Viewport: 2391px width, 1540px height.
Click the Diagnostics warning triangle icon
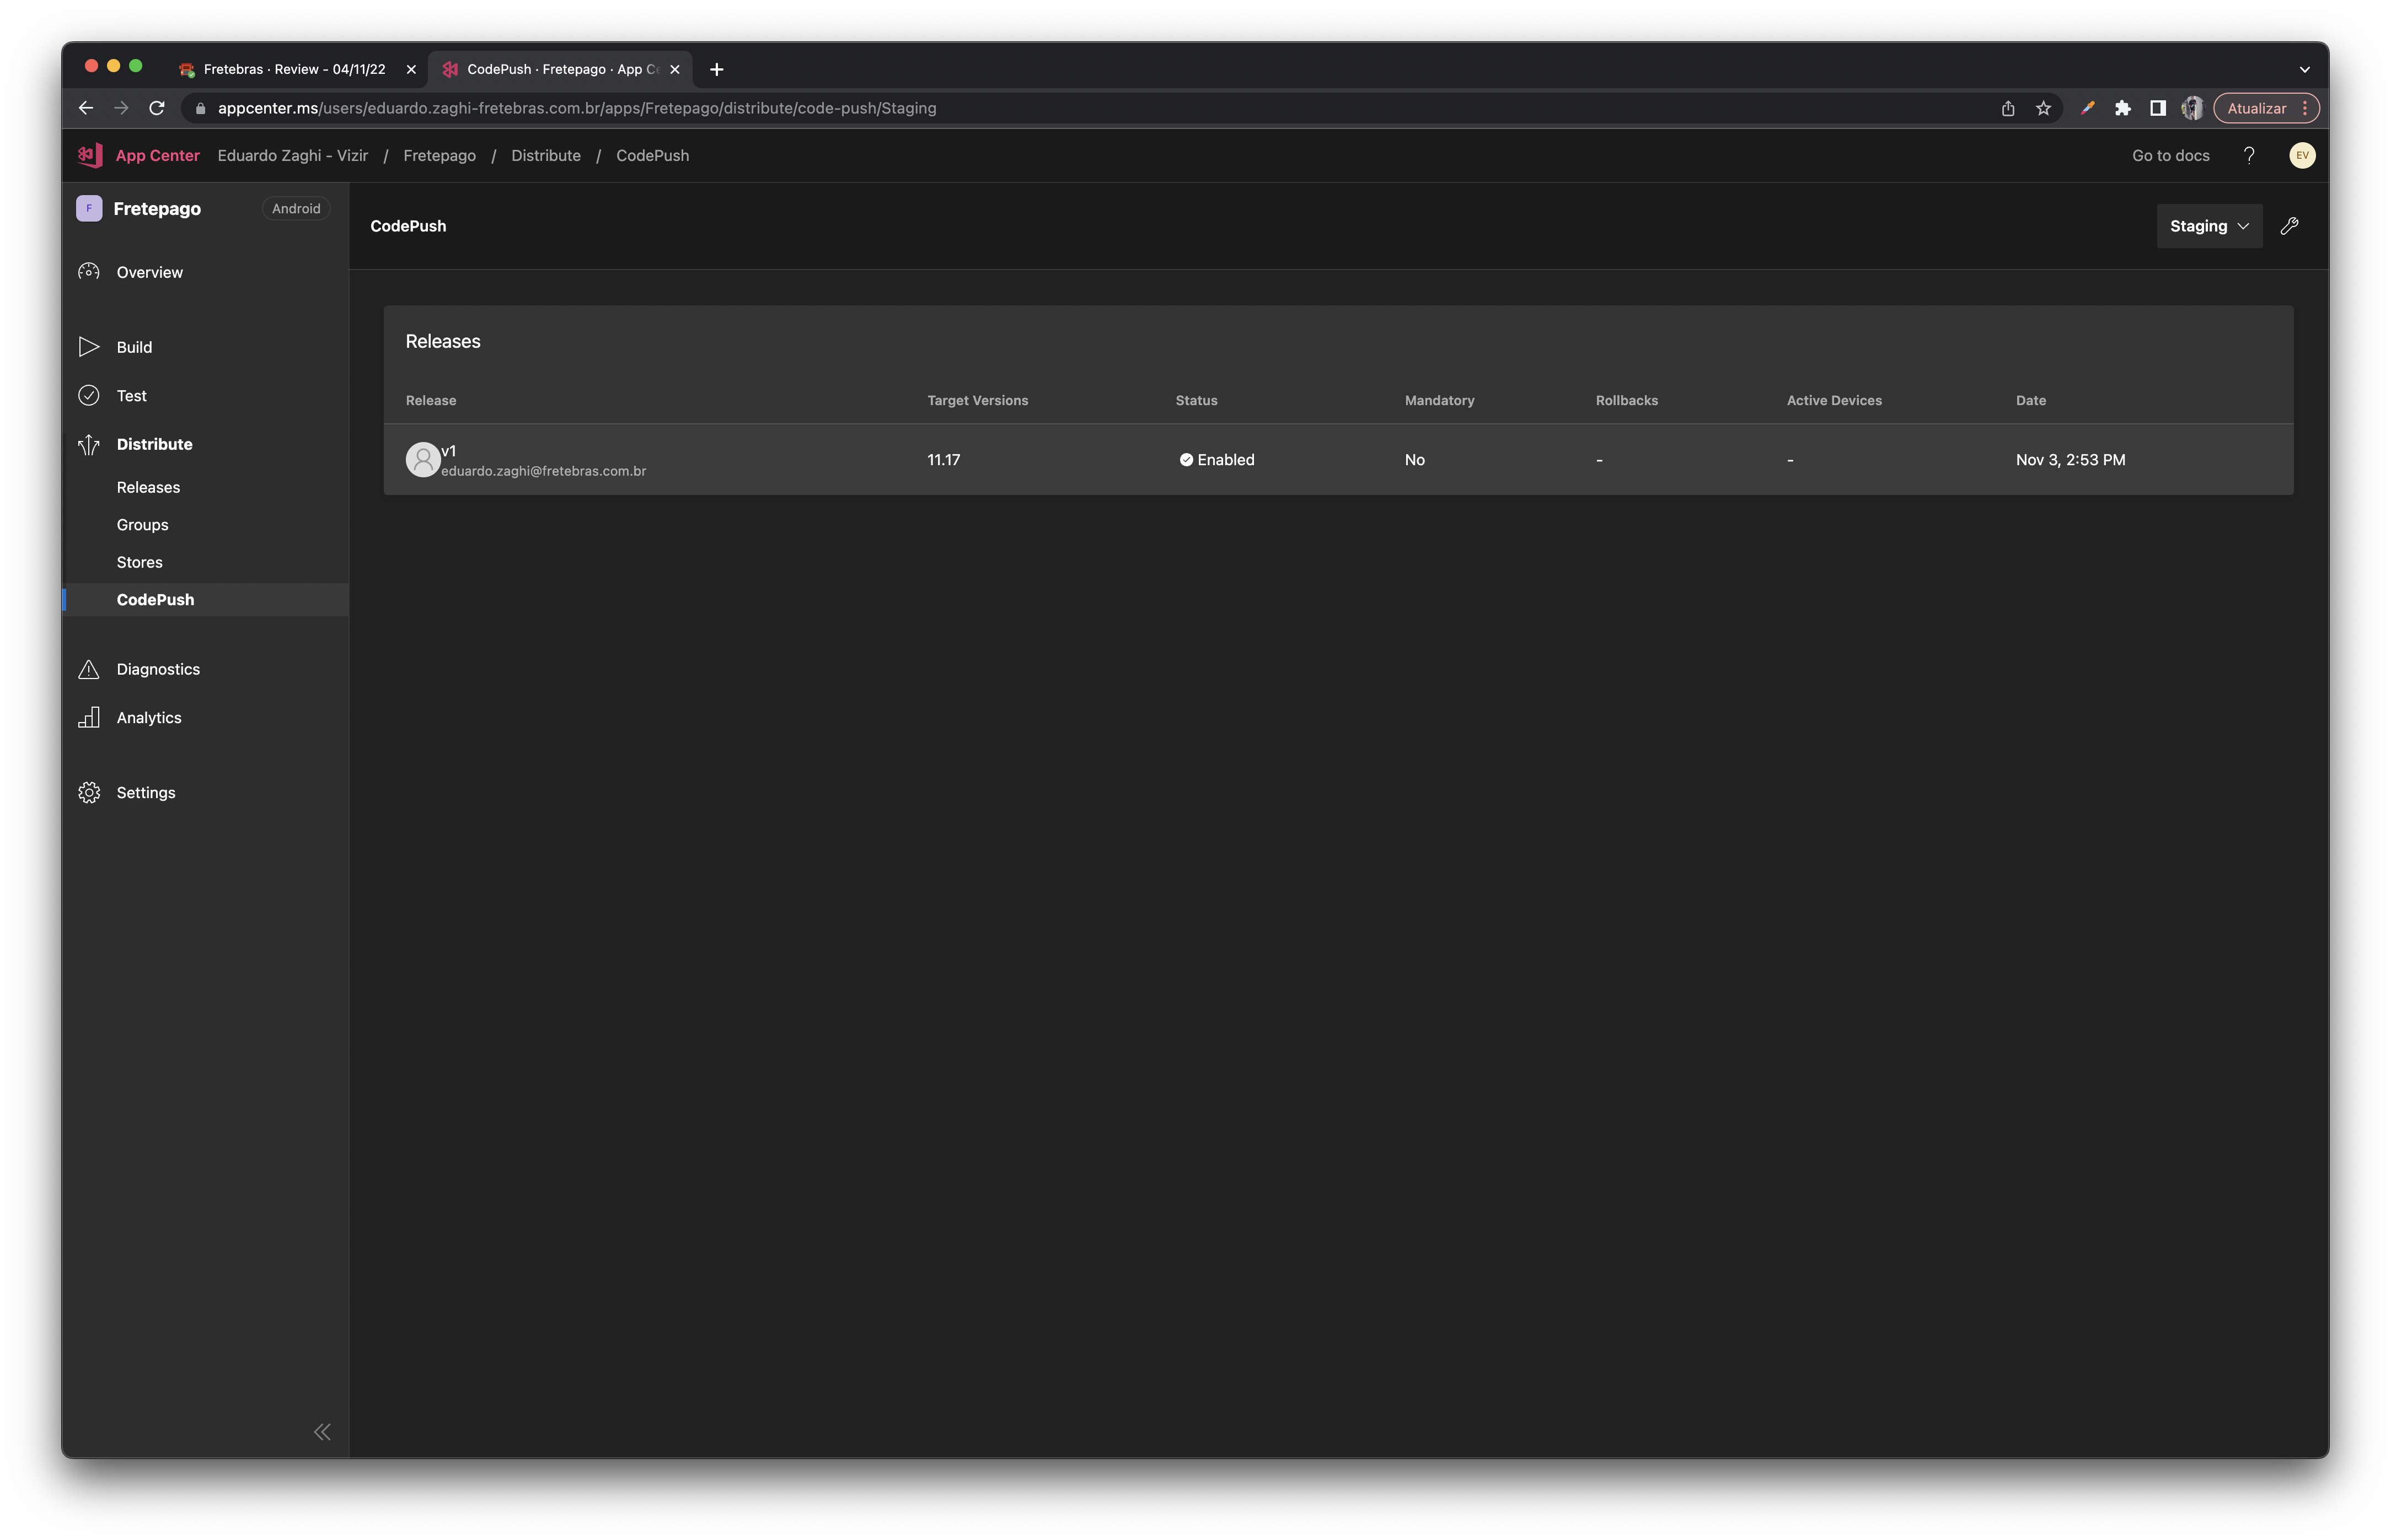coord(89,669)
